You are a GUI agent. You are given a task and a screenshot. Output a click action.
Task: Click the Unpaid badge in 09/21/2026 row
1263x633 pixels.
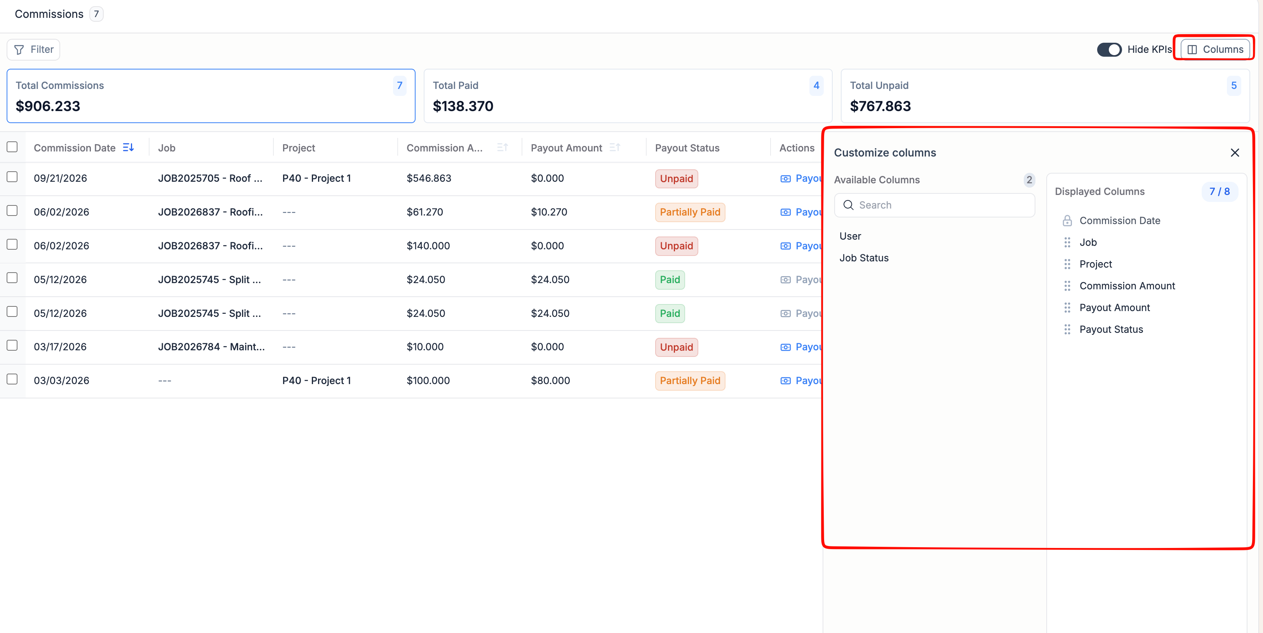[676, 179]
